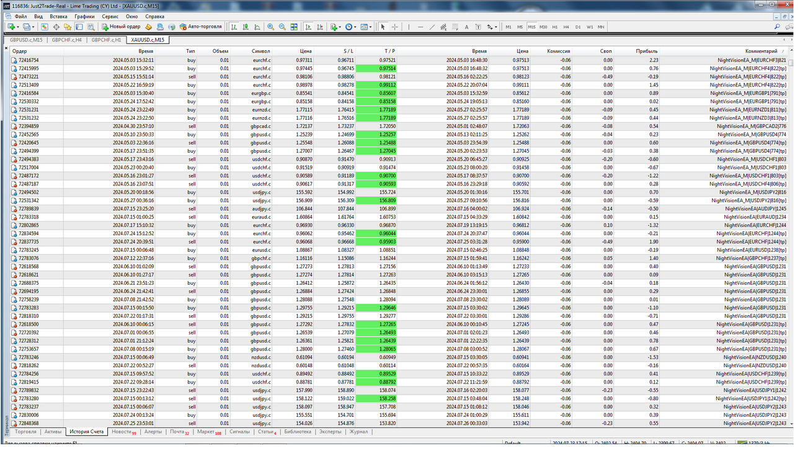Set timeframe to M30
Viewport: 800px width, 451px height.
[x=543, y=27]
